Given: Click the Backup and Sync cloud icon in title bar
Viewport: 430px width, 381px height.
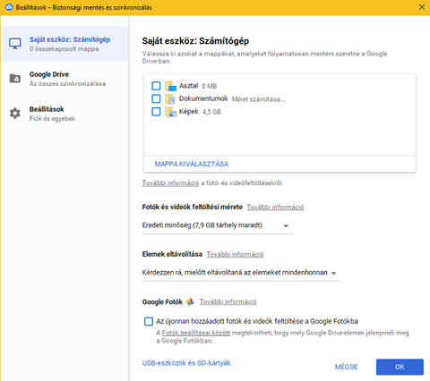Looking at the screenshot, I should [x=9, y=7].
